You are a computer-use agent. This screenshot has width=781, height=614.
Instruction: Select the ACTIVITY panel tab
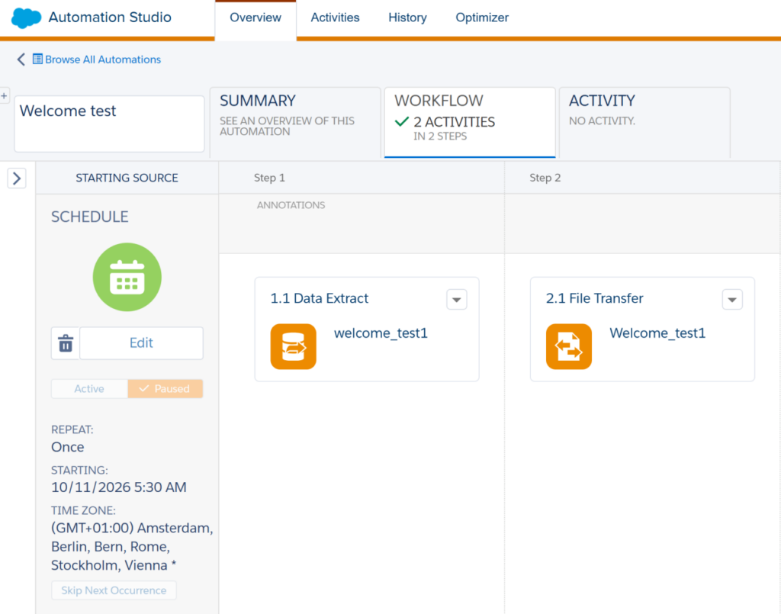click(644, 123)
